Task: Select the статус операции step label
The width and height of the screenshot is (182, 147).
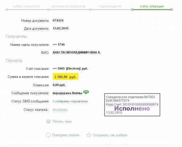Action: tap(152, 6)
